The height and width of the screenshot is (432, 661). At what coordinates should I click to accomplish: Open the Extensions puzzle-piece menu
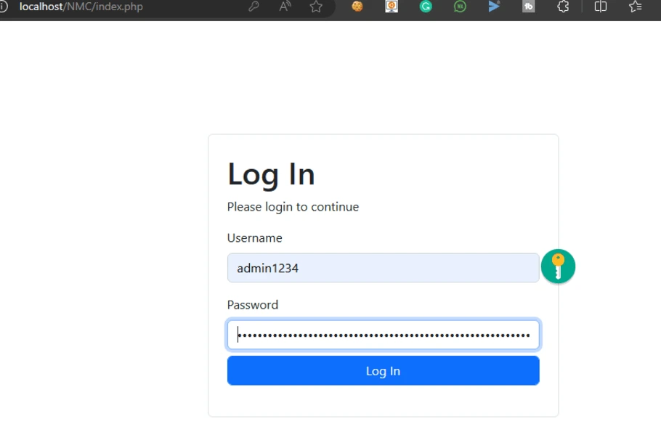563,7
